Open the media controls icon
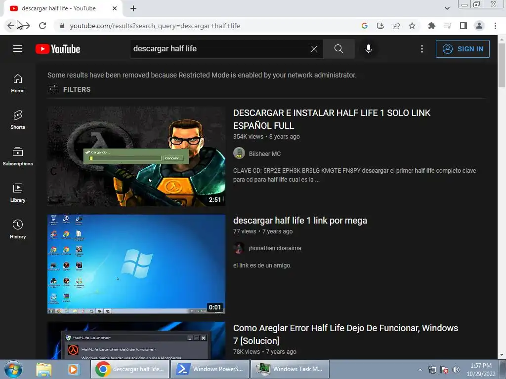 [x=447, y=26]
